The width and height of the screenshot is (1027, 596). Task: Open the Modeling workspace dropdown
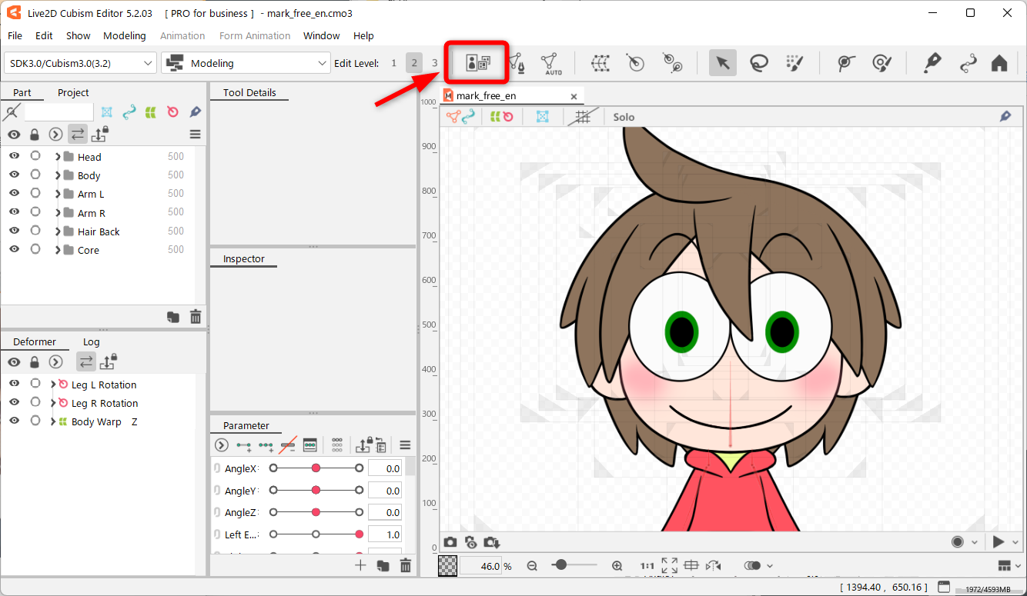(246, 63)
